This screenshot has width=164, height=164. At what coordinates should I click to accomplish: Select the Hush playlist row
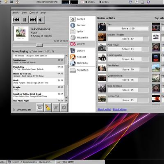coord(38,82)
